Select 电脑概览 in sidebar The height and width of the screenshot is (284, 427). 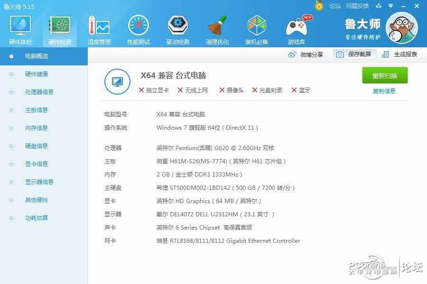(44, 56)
